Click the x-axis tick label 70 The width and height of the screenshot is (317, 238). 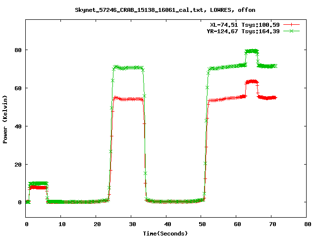[272, 224]
